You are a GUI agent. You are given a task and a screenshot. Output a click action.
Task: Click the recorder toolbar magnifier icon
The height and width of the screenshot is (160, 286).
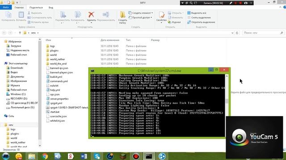[191, 3]
